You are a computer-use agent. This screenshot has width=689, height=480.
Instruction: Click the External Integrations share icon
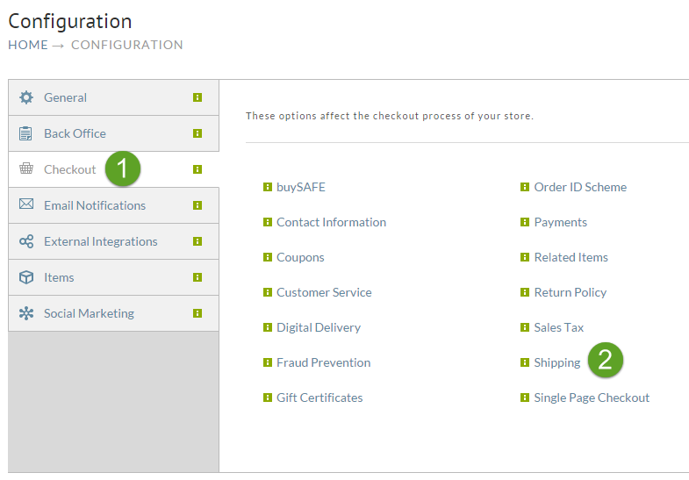point(26,241)
